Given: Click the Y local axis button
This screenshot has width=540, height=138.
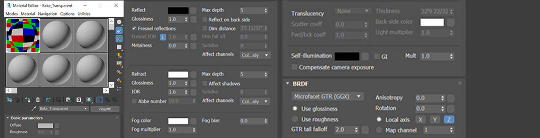Looking at the screenshot, I should pos(435,120).
